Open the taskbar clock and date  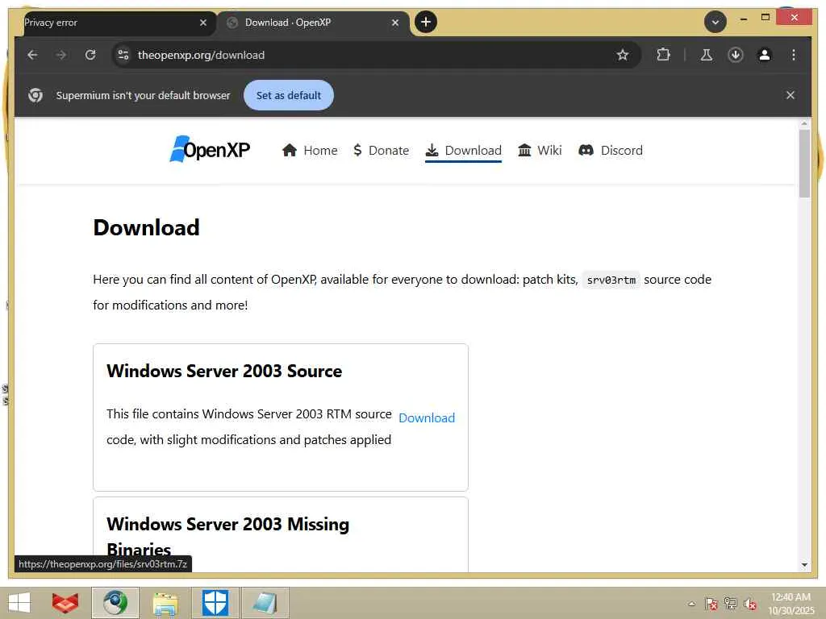click(x=791, y=604)
